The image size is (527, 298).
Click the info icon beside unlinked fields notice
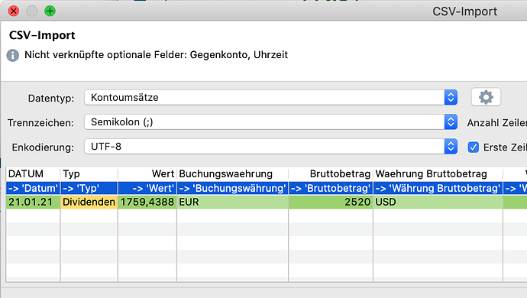[13, 55]
